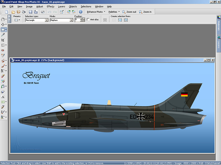Expand the Pan tool flyout arrow
This screenshot has height=165, width=221.
point(6,19)
